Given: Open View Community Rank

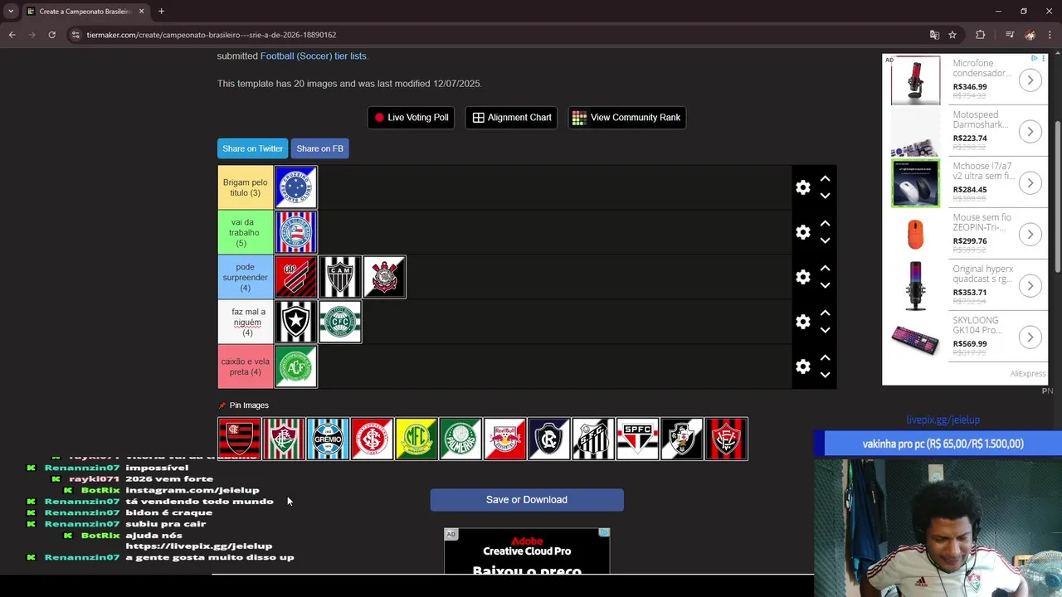Looking at the screenshot, I should coord(626,118).
